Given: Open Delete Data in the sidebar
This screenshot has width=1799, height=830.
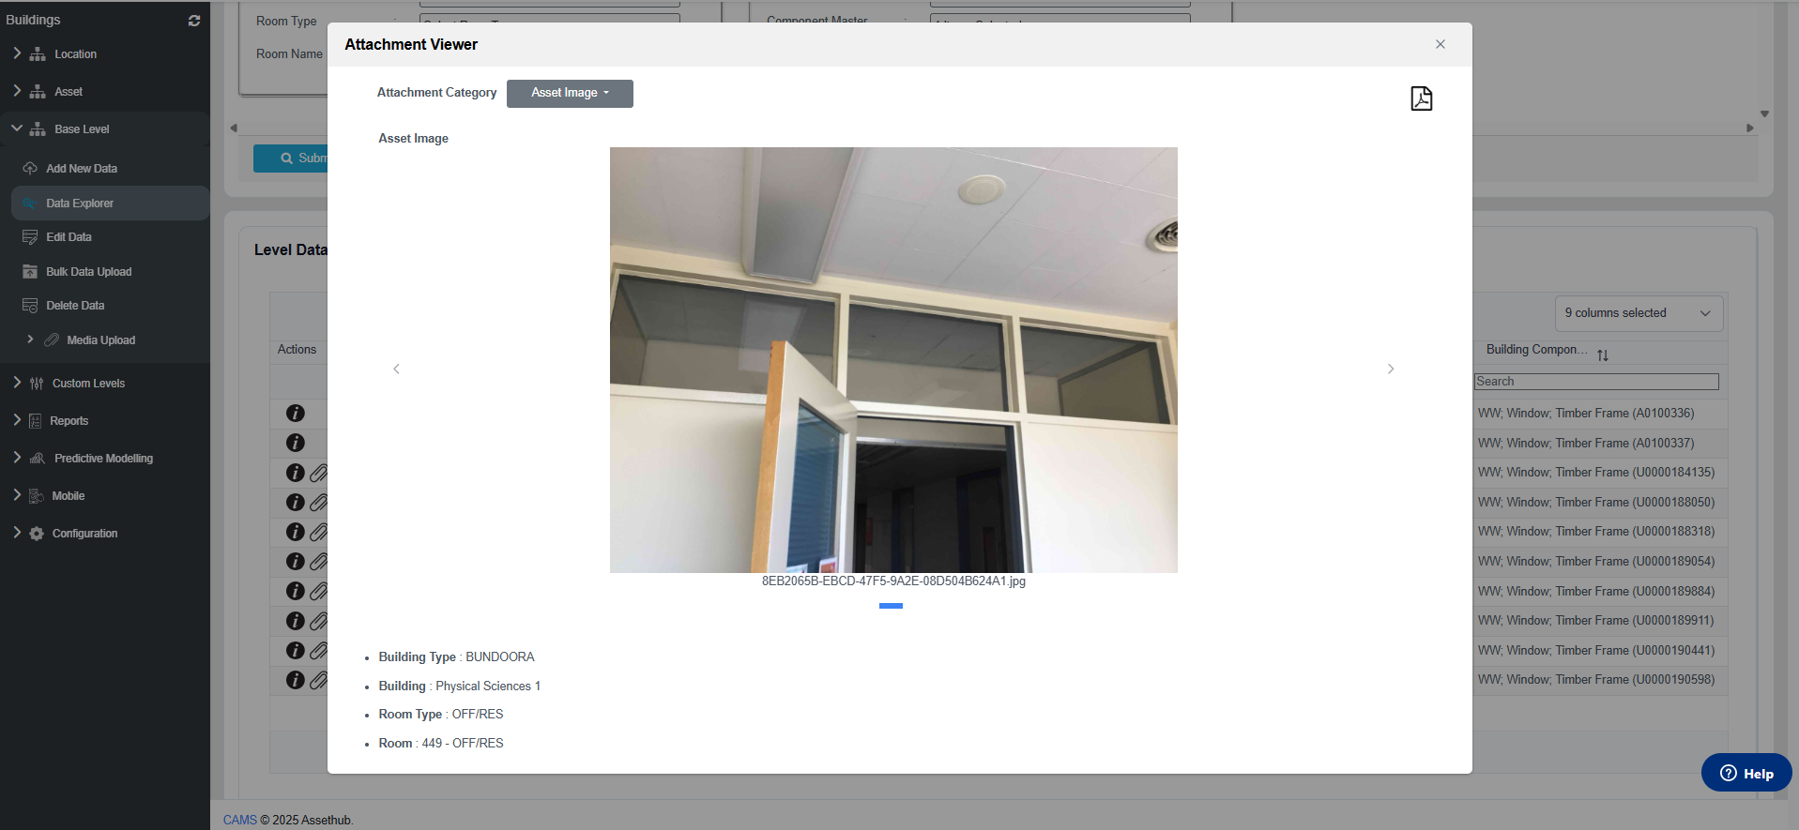Looking at the screenshot, I should coord(75,306).
